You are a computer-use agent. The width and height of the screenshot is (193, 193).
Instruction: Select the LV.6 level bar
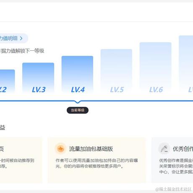click(156, 68)
